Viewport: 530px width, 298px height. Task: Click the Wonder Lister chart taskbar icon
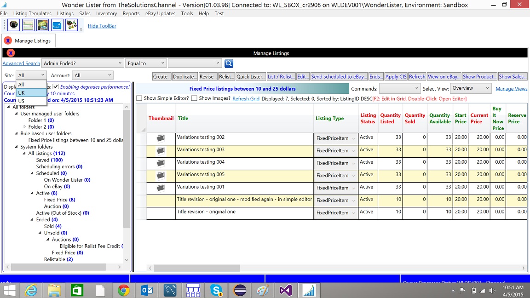[309, 290]
